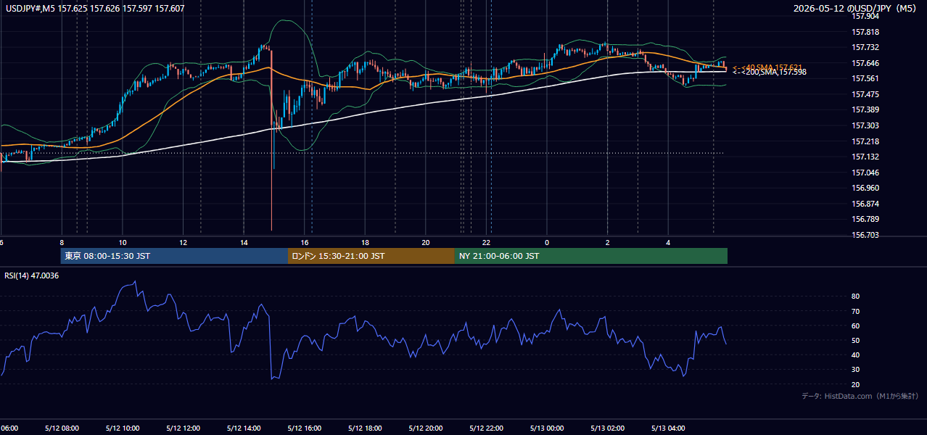Click RSI scale value 70
The image size is (927, 435).
pos(856,311)
